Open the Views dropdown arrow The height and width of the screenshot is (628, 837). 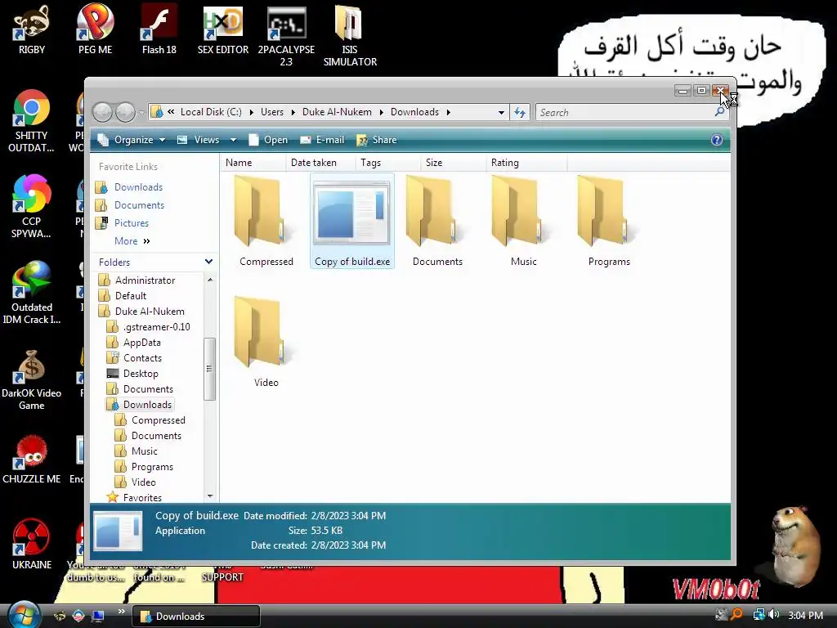(233, 140)
